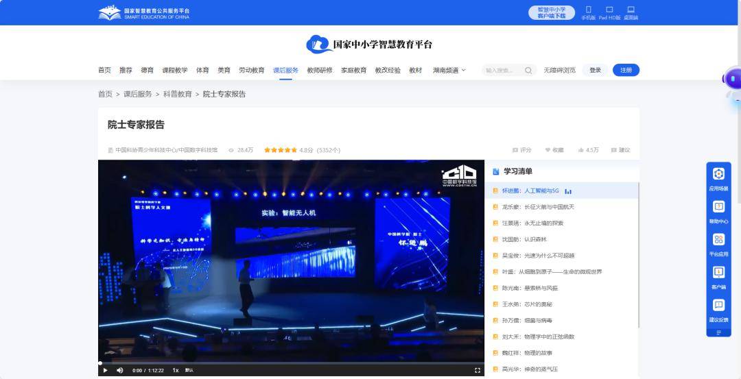The image size is (741, 379).
Task: Open 建议反馈 in the side panel
Action: (x=718, y=310)
